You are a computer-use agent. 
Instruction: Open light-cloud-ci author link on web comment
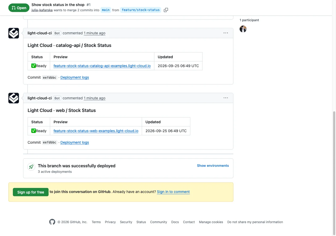coord(40,98)
